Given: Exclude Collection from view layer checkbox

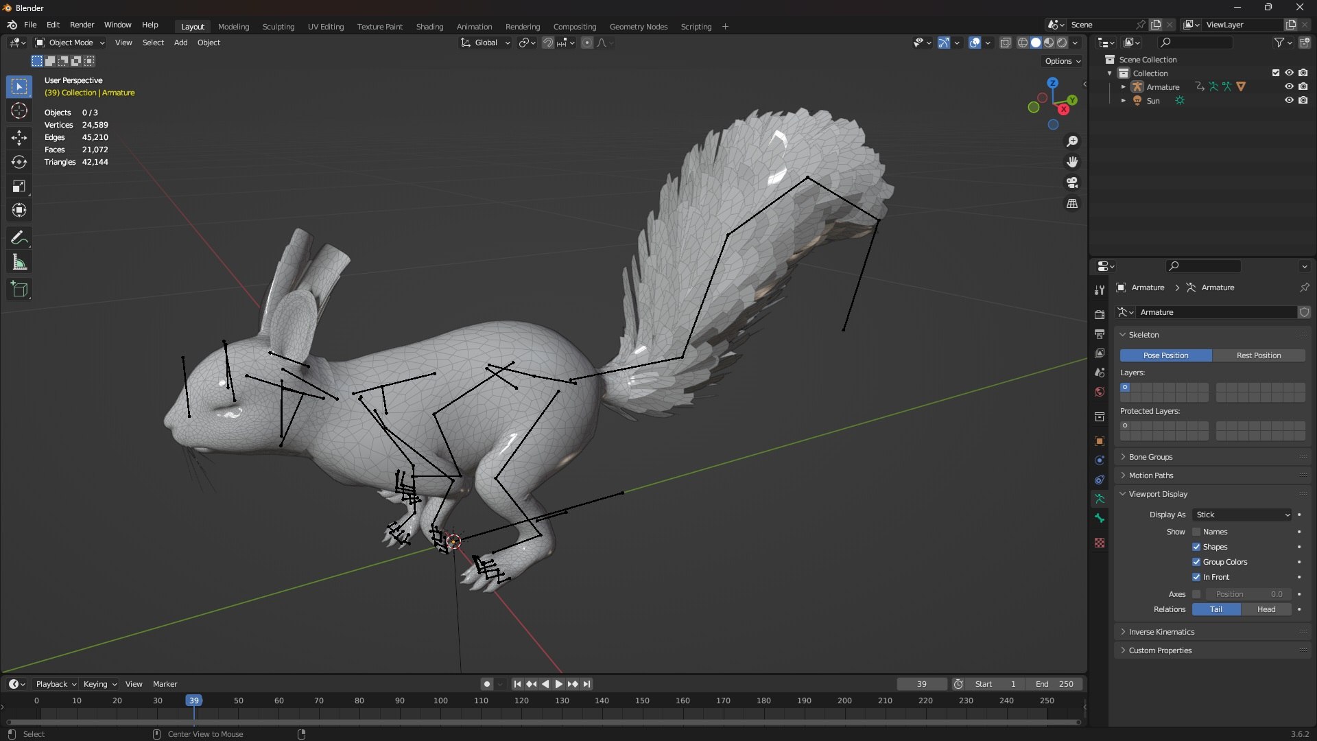Looking at the screenshot, I should [x=1276, y=73].
